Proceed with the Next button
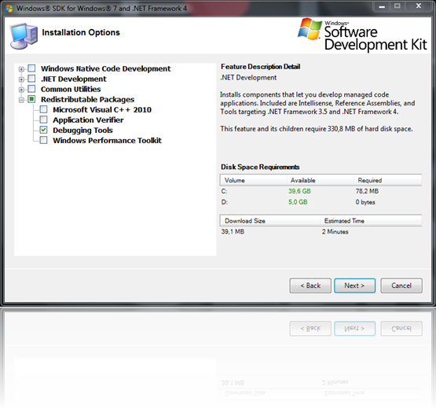The image size is (436, 409). [x=355, y=286]
